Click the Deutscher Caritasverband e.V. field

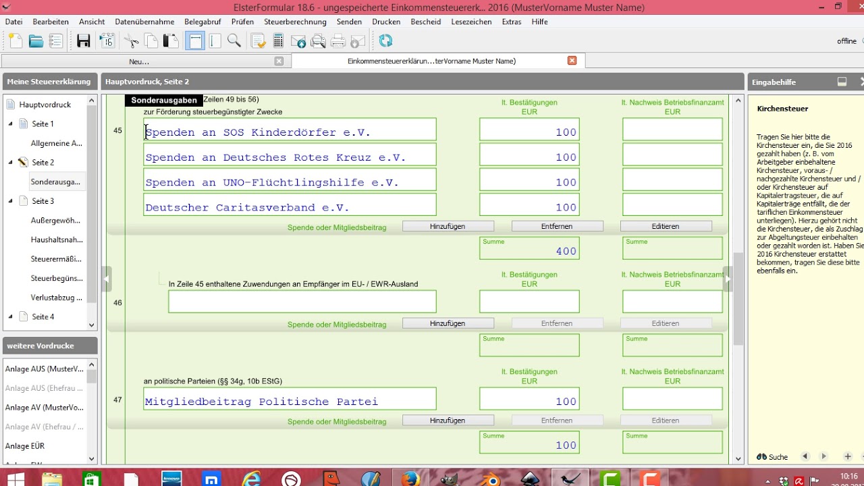[290, 205]
